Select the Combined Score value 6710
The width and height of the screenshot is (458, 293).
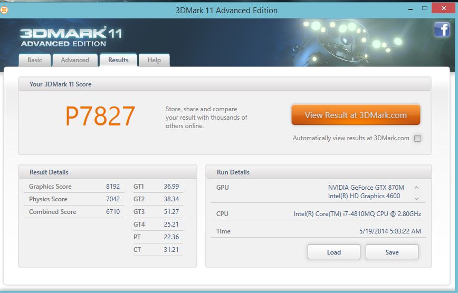[113, 211]
